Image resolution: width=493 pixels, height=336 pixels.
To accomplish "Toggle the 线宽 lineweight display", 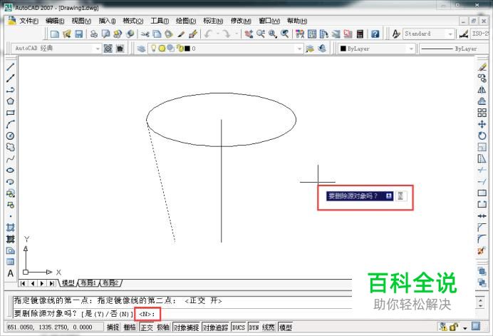I will 268,327.
